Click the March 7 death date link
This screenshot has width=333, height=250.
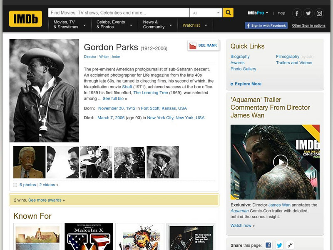[x=105, y=118]
